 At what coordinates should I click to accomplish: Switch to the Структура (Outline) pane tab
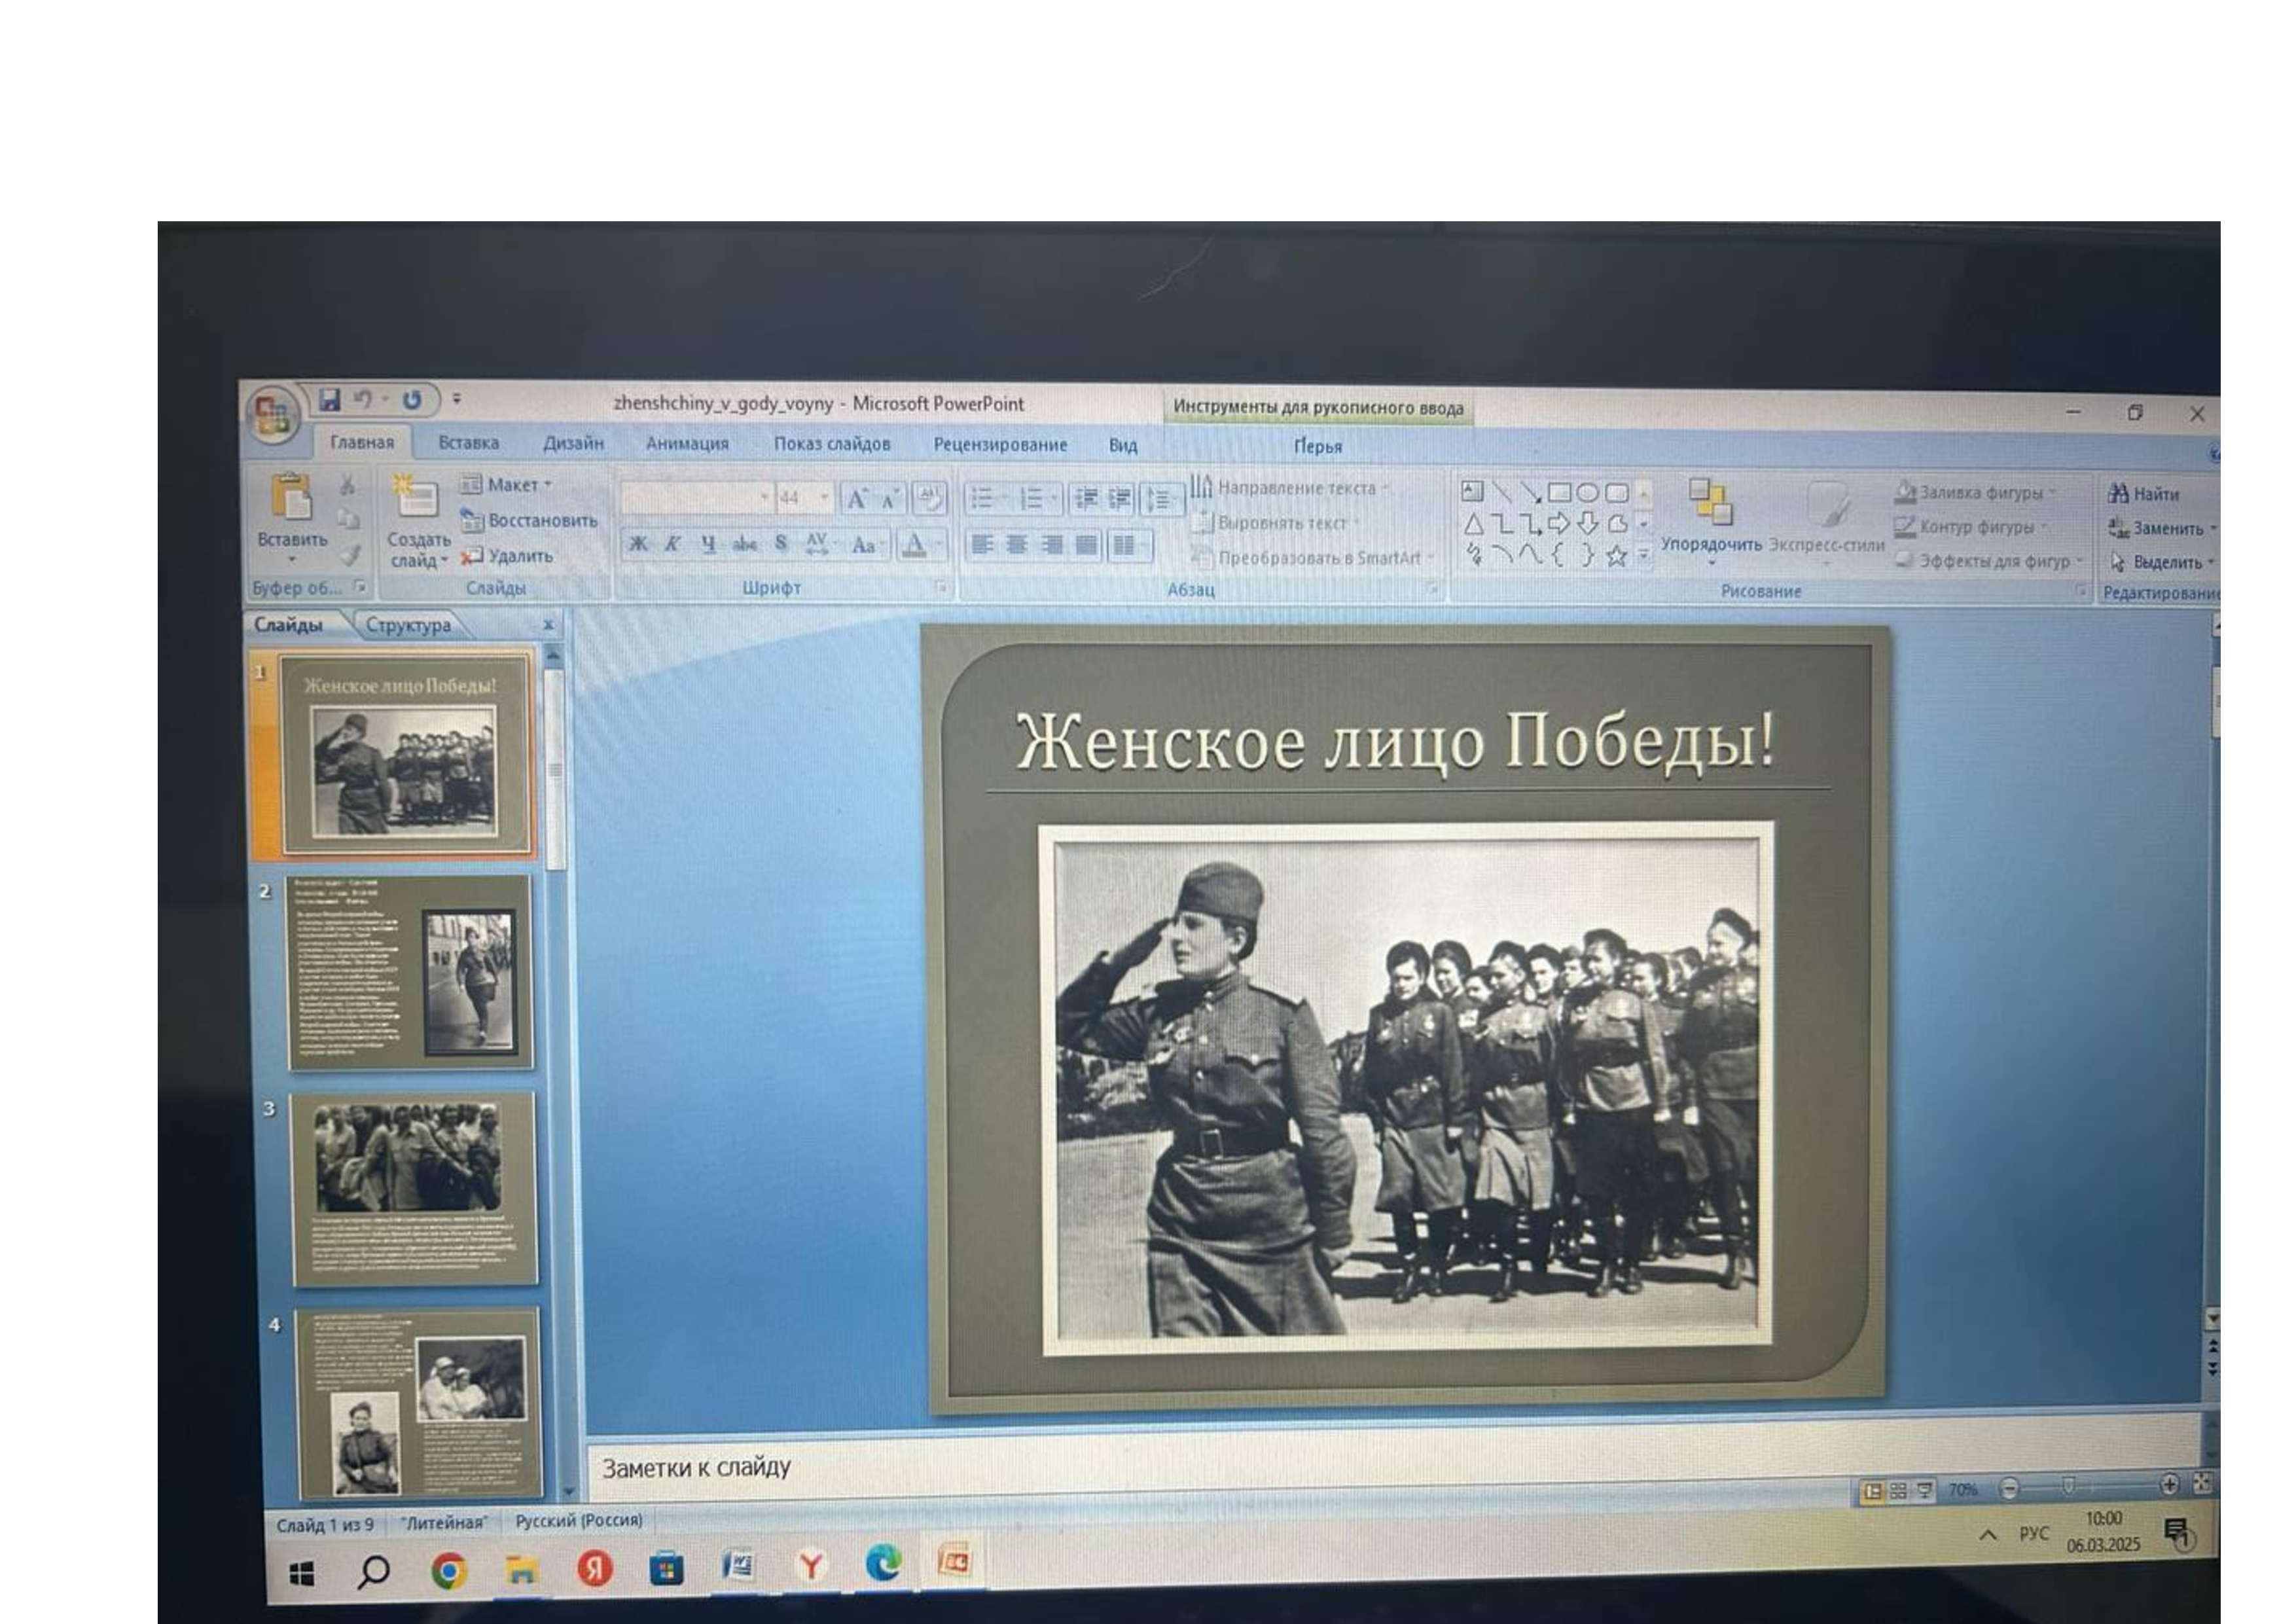click(x=408, y=625)
